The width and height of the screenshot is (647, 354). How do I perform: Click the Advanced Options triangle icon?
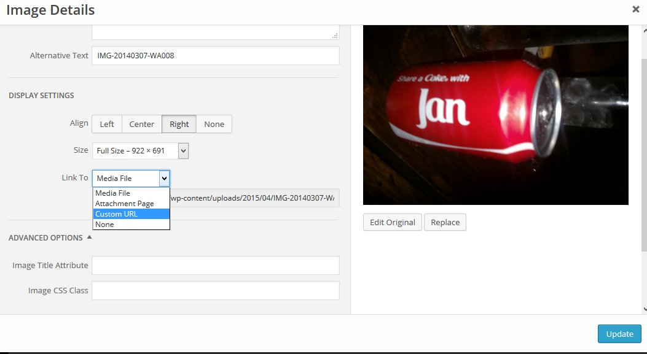89,237
